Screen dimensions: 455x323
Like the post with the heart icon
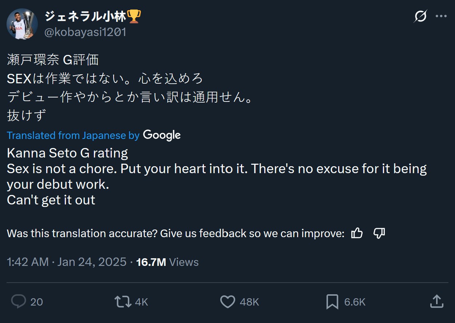click(x=228, y=302)
